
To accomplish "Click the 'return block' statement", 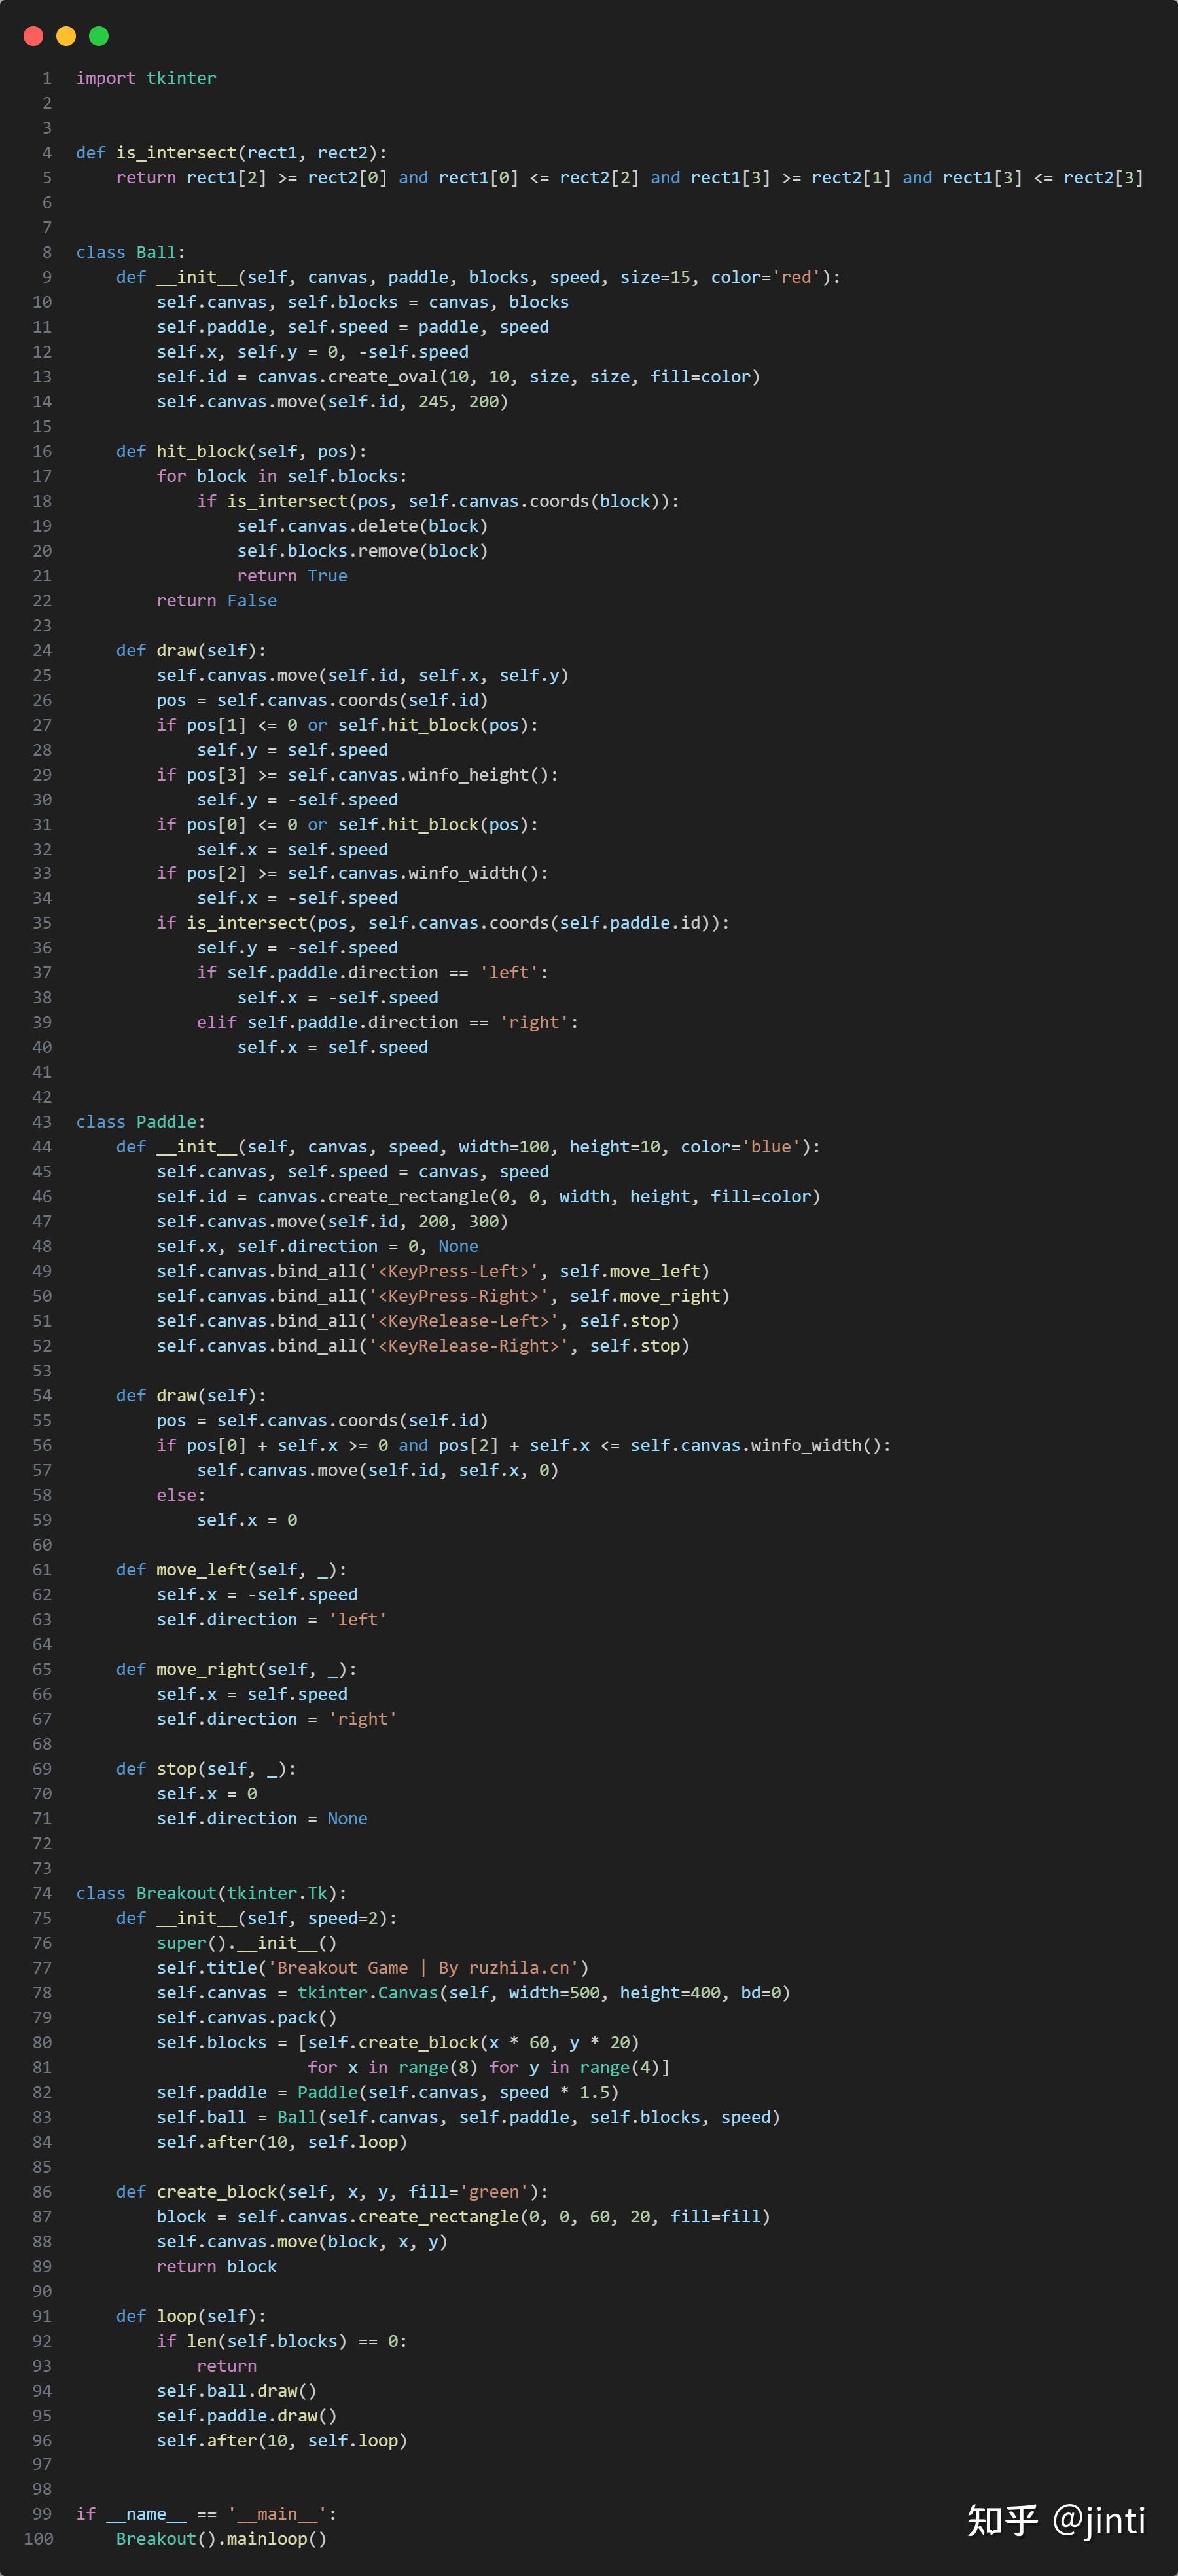I will tap(217, 2266).
